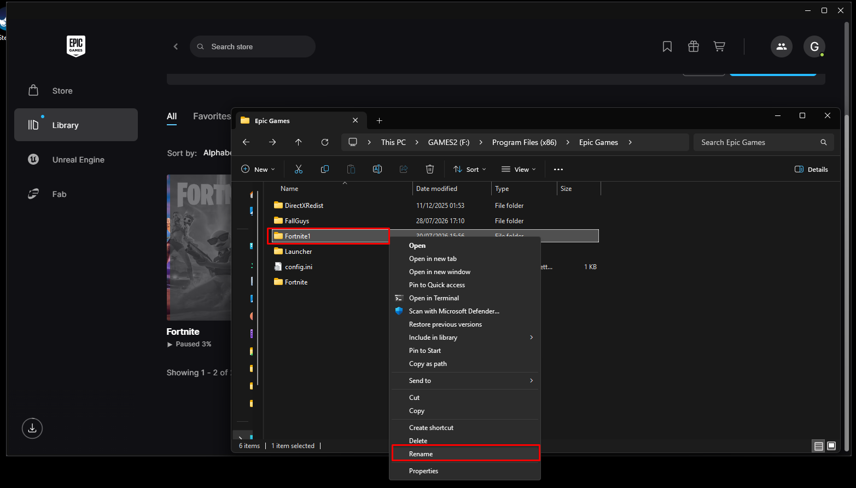Open Fab marketplace in the sidebar

coord(76,194)
